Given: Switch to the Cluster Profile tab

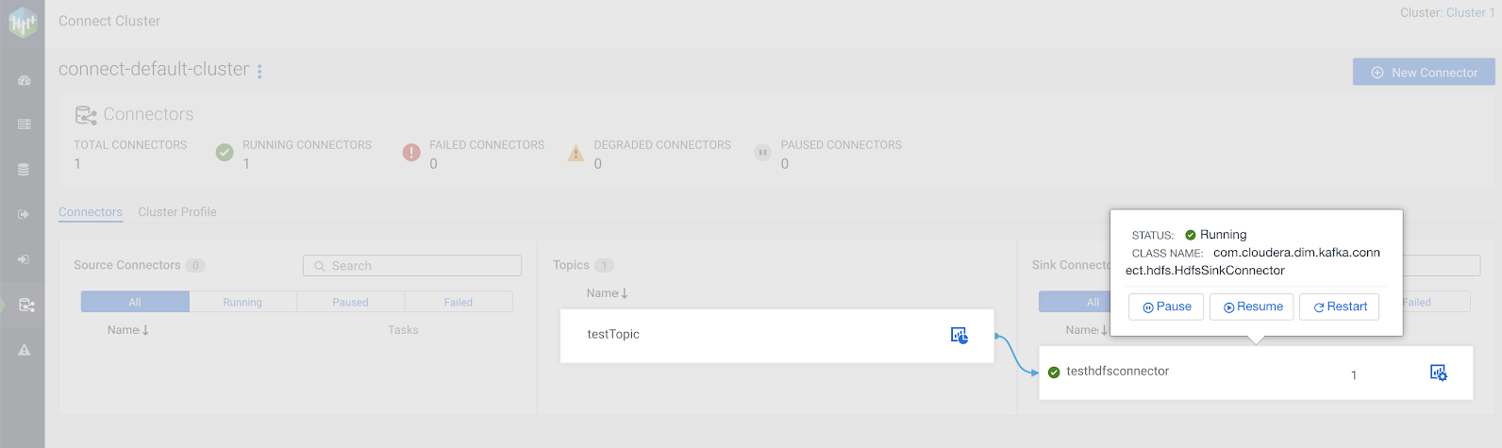Looking at the screenshot, I should pyautogui.click(x=177, y=212).
